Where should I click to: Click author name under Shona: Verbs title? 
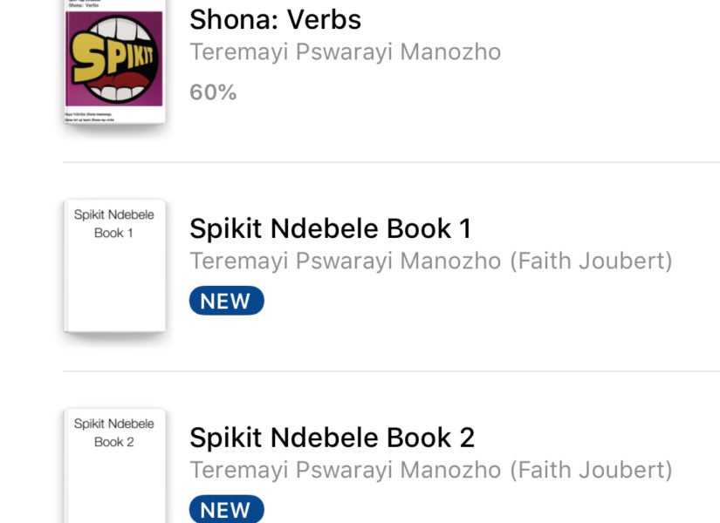click(346, 51)
